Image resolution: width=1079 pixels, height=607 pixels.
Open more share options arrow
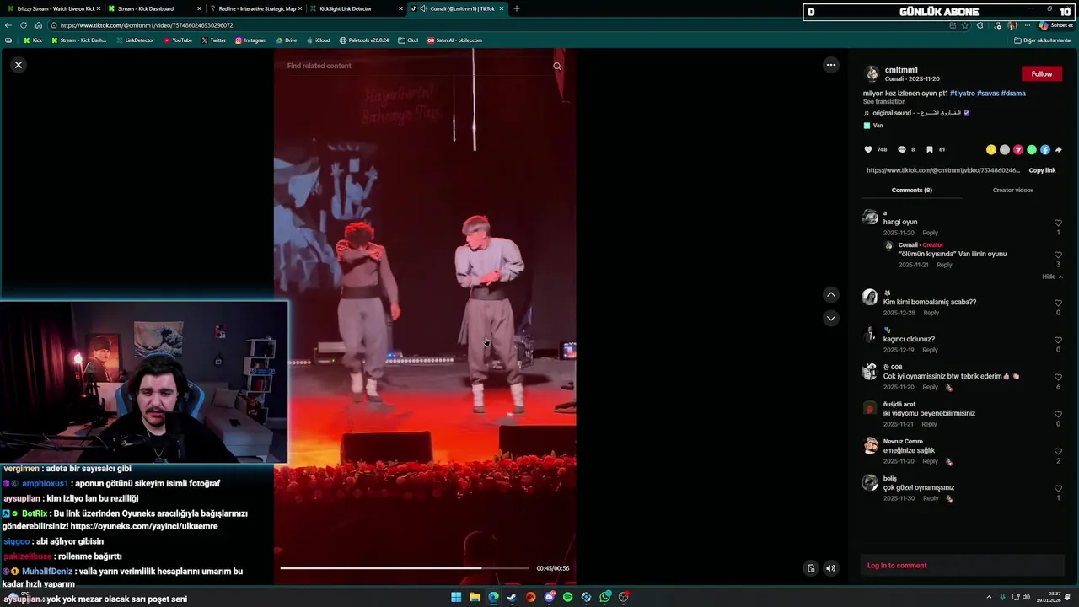pos(1059,150)
